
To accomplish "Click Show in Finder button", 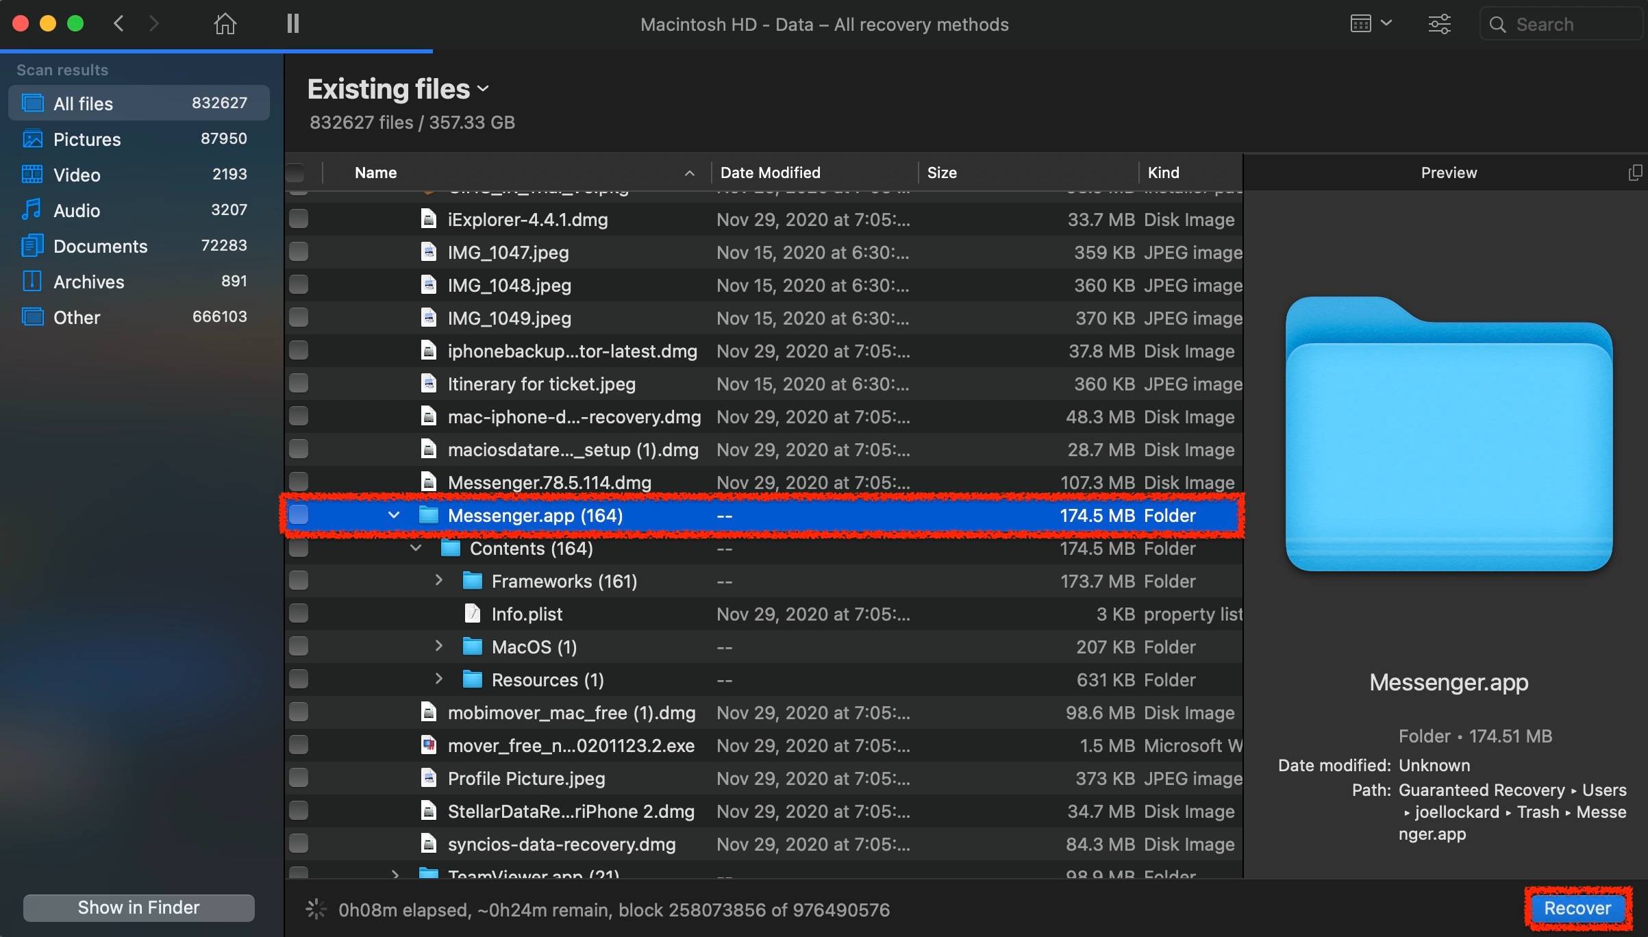I will tap(139, 908).
